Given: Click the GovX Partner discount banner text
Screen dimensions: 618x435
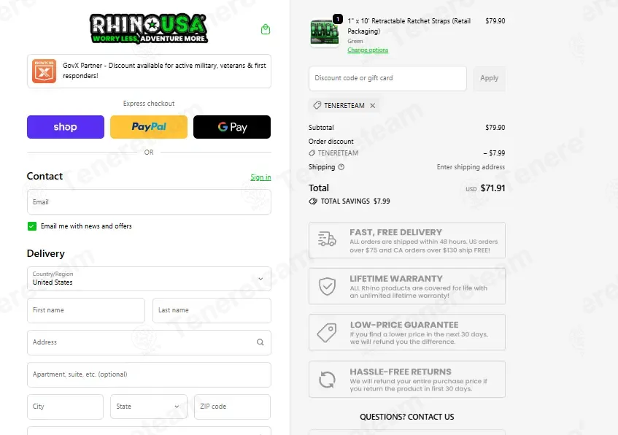Looking at the screenshot, I should (x=164, y=71).
